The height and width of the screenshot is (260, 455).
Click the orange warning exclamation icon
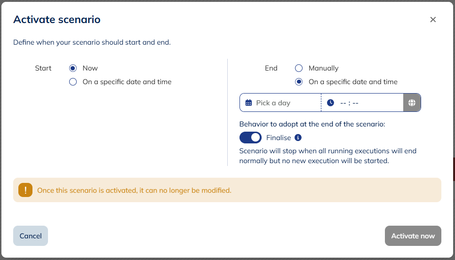pos(25,190)
